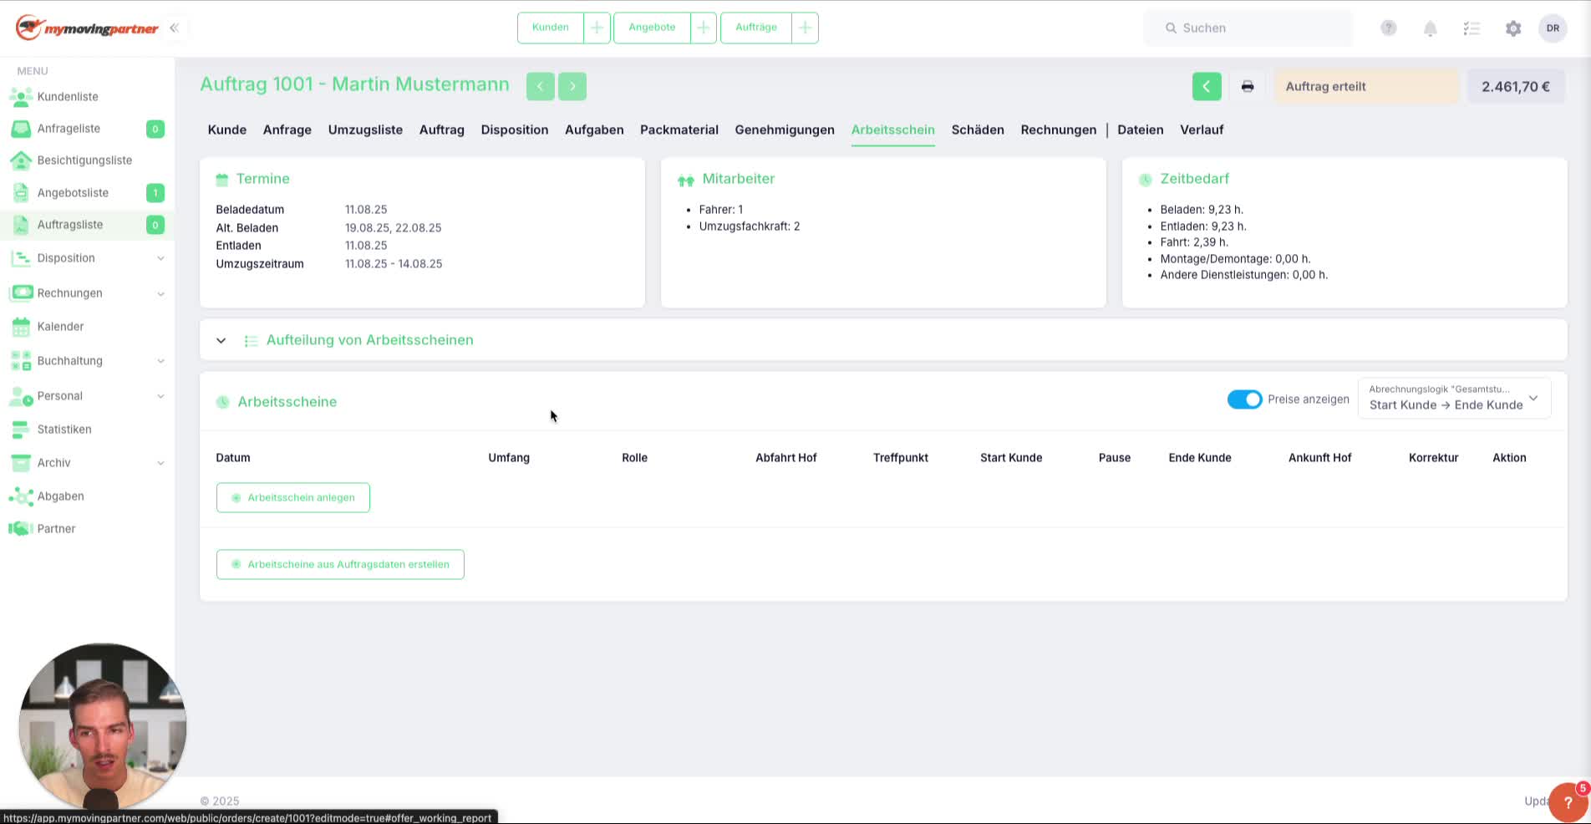Open the Abrechnungslogik dropdown
1591x824 pixels.
tap(1454, 398)
